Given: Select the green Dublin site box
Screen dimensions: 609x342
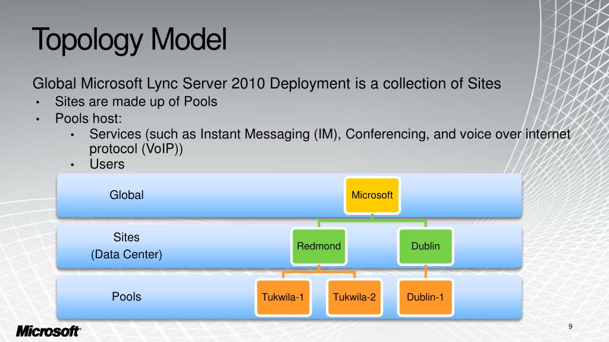Looking at the screenshot, I should pyautogui.click(x=426, y=246).
